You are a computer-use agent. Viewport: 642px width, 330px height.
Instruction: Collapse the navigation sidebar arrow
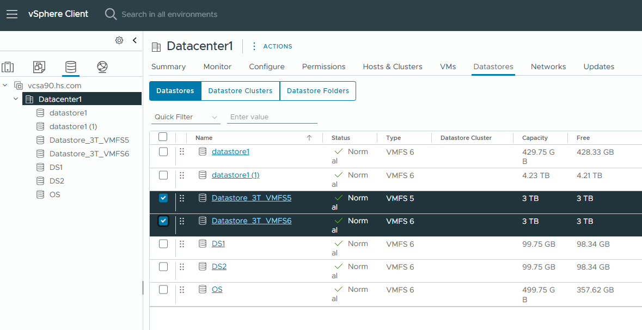coord(134,40)
